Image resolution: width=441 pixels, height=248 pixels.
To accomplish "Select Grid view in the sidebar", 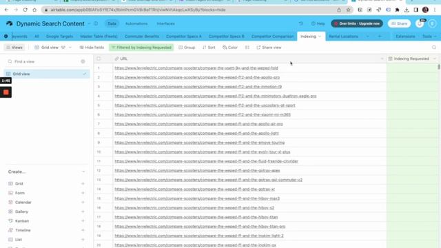I will coord(47,74).
